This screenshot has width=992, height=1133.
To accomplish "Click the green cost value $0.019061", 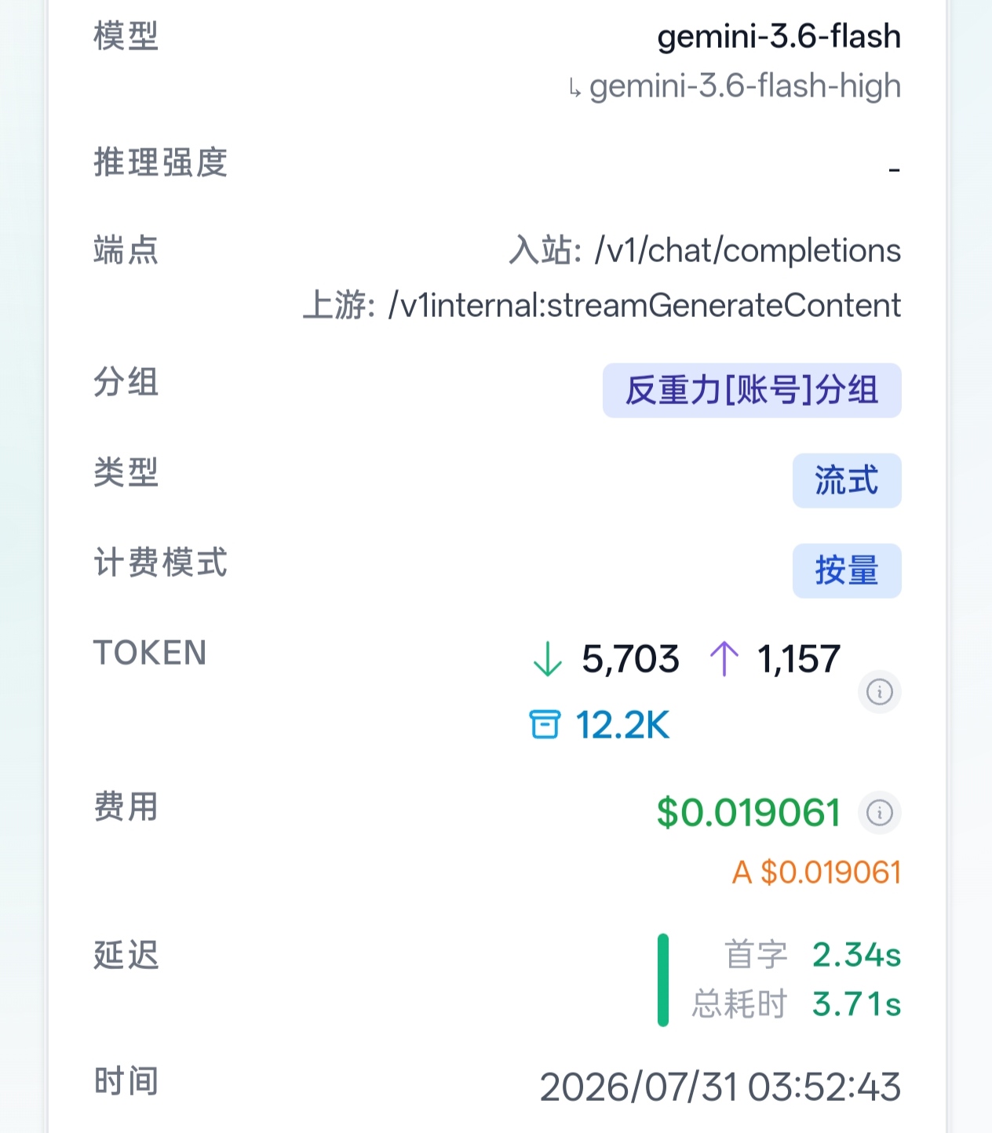I will 749,813.
